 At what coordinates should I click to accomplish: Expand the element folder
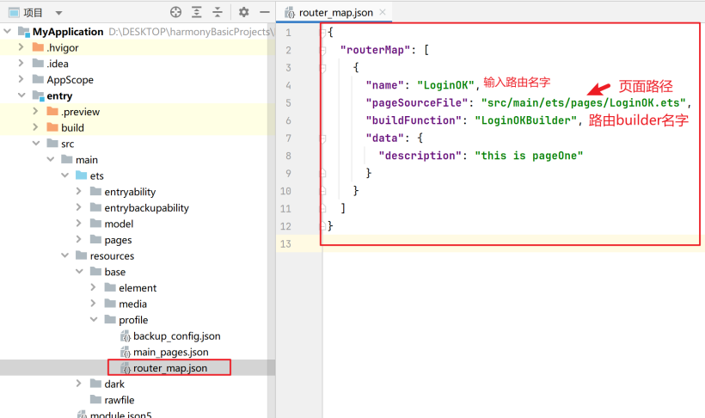pos(93,287)
